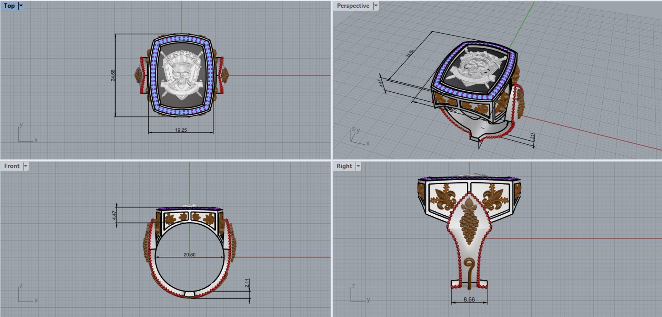Select the 20.50 diameter dimension in Front view
The image size is (662, 317).
(189, 255)
